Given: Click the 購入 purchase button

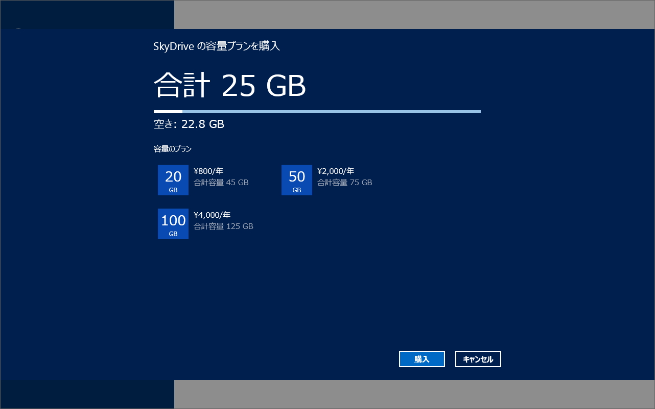Looking at the screenshot, I should (x=422, y=359).
